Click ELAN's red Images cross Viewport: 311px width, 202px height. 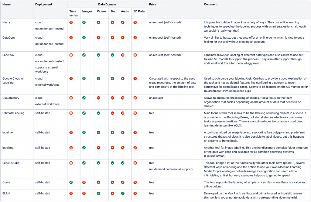(x=84, y=193)
